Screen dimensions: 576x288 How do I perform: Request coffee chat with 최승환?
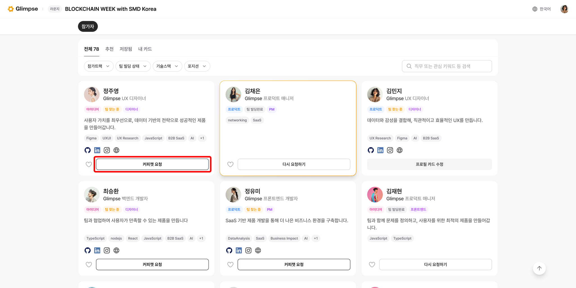(152, 264)
